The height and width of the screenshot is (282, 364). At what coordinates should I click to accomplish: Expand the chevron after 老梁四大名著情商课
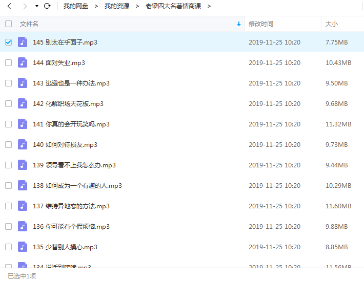[209, 6]
